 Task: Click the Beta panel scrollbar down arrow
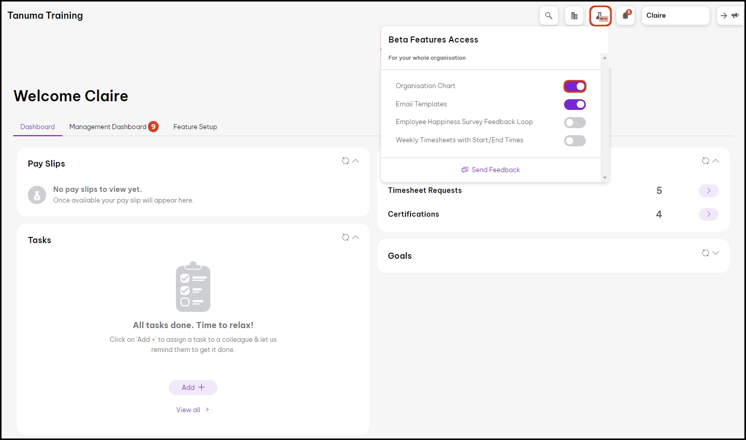coord(605,178)
